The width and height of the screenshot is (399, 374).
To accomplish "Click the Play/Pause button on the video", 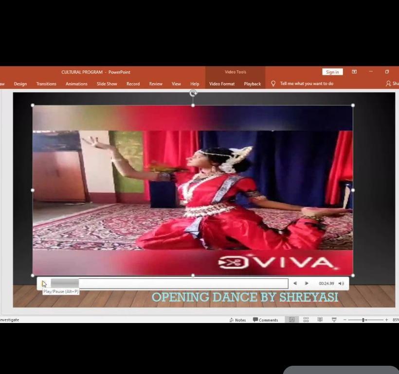I will [x=44, y=284].
